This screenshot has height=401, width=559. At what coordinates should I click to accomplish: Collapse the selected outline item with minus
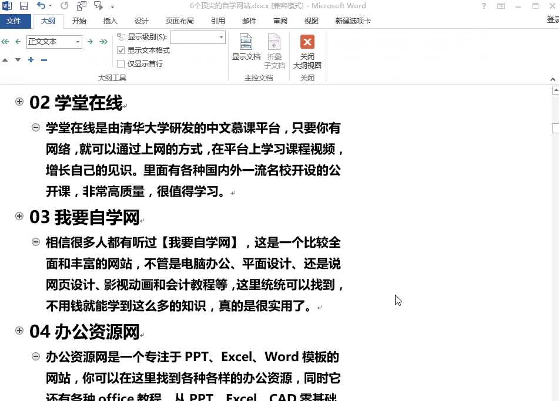[x=44, y=60]
